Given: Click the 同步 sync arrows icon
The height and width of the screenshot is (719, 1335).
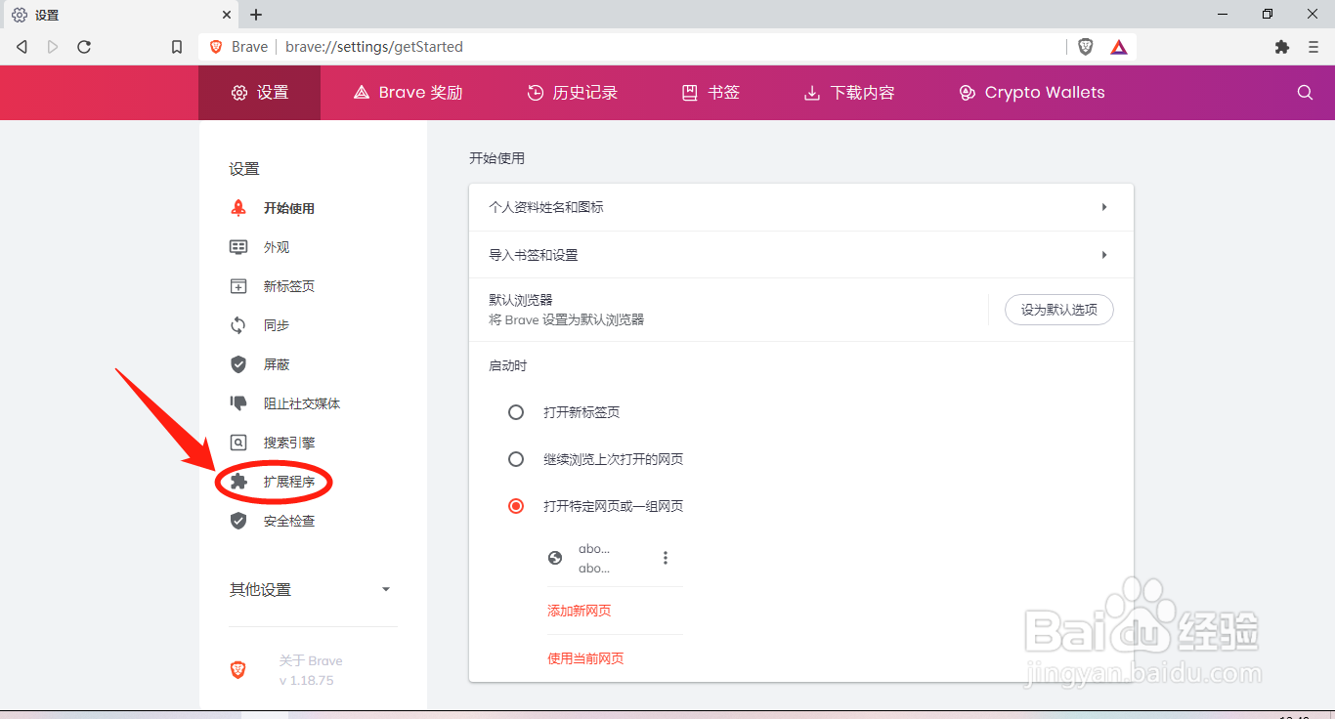Looking at the screenshot, I should (238, 325).
